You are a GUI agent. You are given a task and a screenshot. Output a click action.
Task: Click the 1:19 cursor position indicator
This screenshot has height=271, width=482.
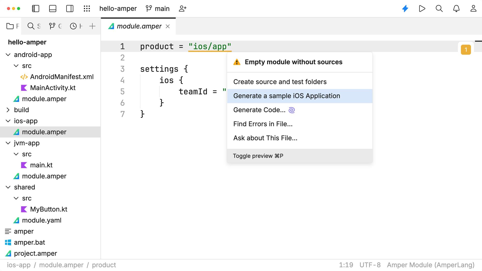tap(346, 265)
